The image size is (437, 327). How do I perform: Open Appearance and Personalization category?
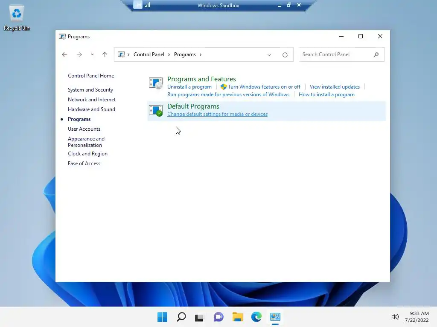point(86,142)
